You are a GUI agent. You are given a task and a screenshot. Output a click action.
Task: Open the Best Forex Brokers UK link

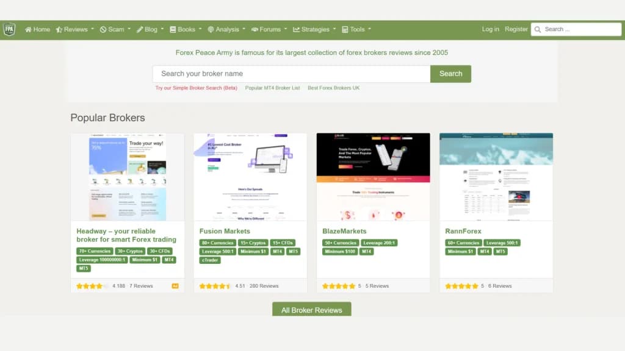[x=334, y=88]
